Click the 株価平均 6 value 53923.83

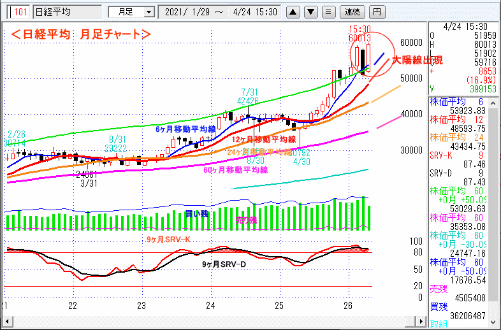click(x=467, y=111)
